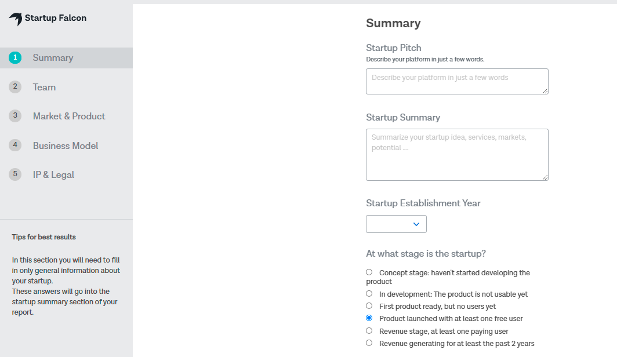Open the IP & Legal section

click(x=54, y=174)
